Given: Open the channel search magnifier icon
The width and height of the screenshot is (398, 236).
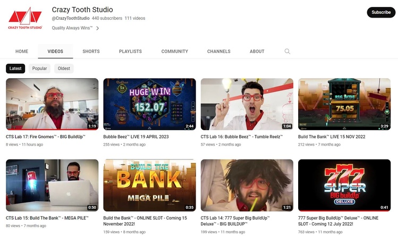Looking at the screenshot, I should [287, 52].
